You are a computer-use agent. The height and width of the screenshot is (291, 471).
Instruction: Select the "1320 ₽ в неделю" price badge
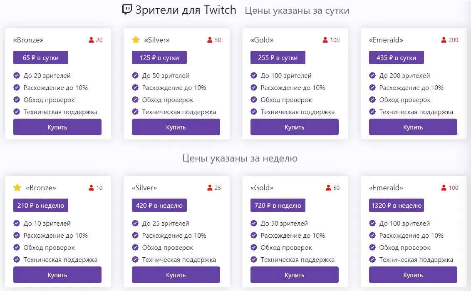[x=396, y=206]
